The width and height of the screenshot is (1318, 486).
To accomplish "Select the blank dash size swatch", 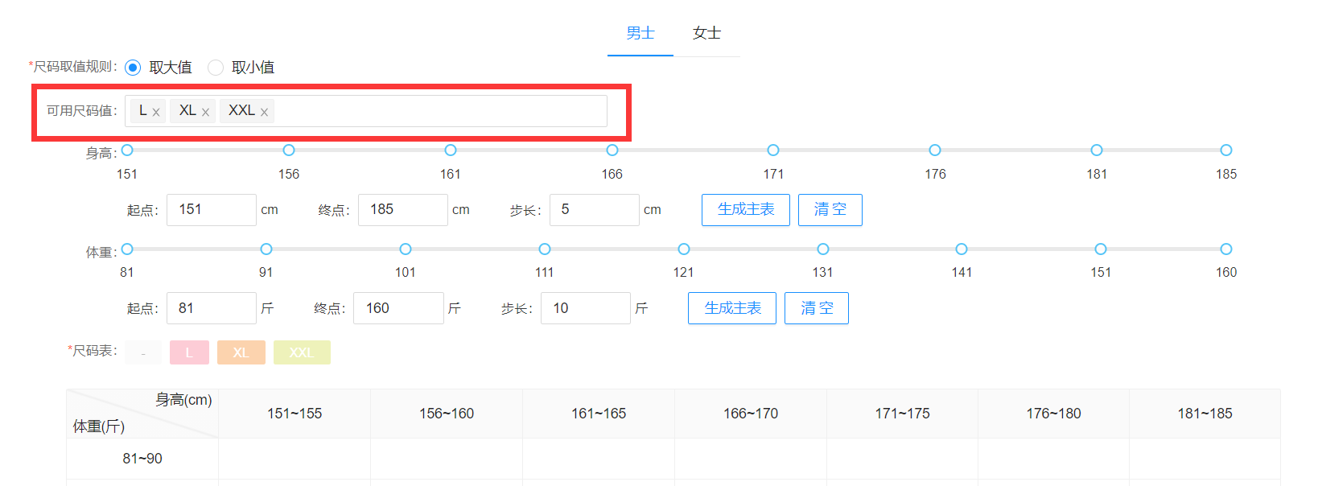I will (x=143, y=352).
